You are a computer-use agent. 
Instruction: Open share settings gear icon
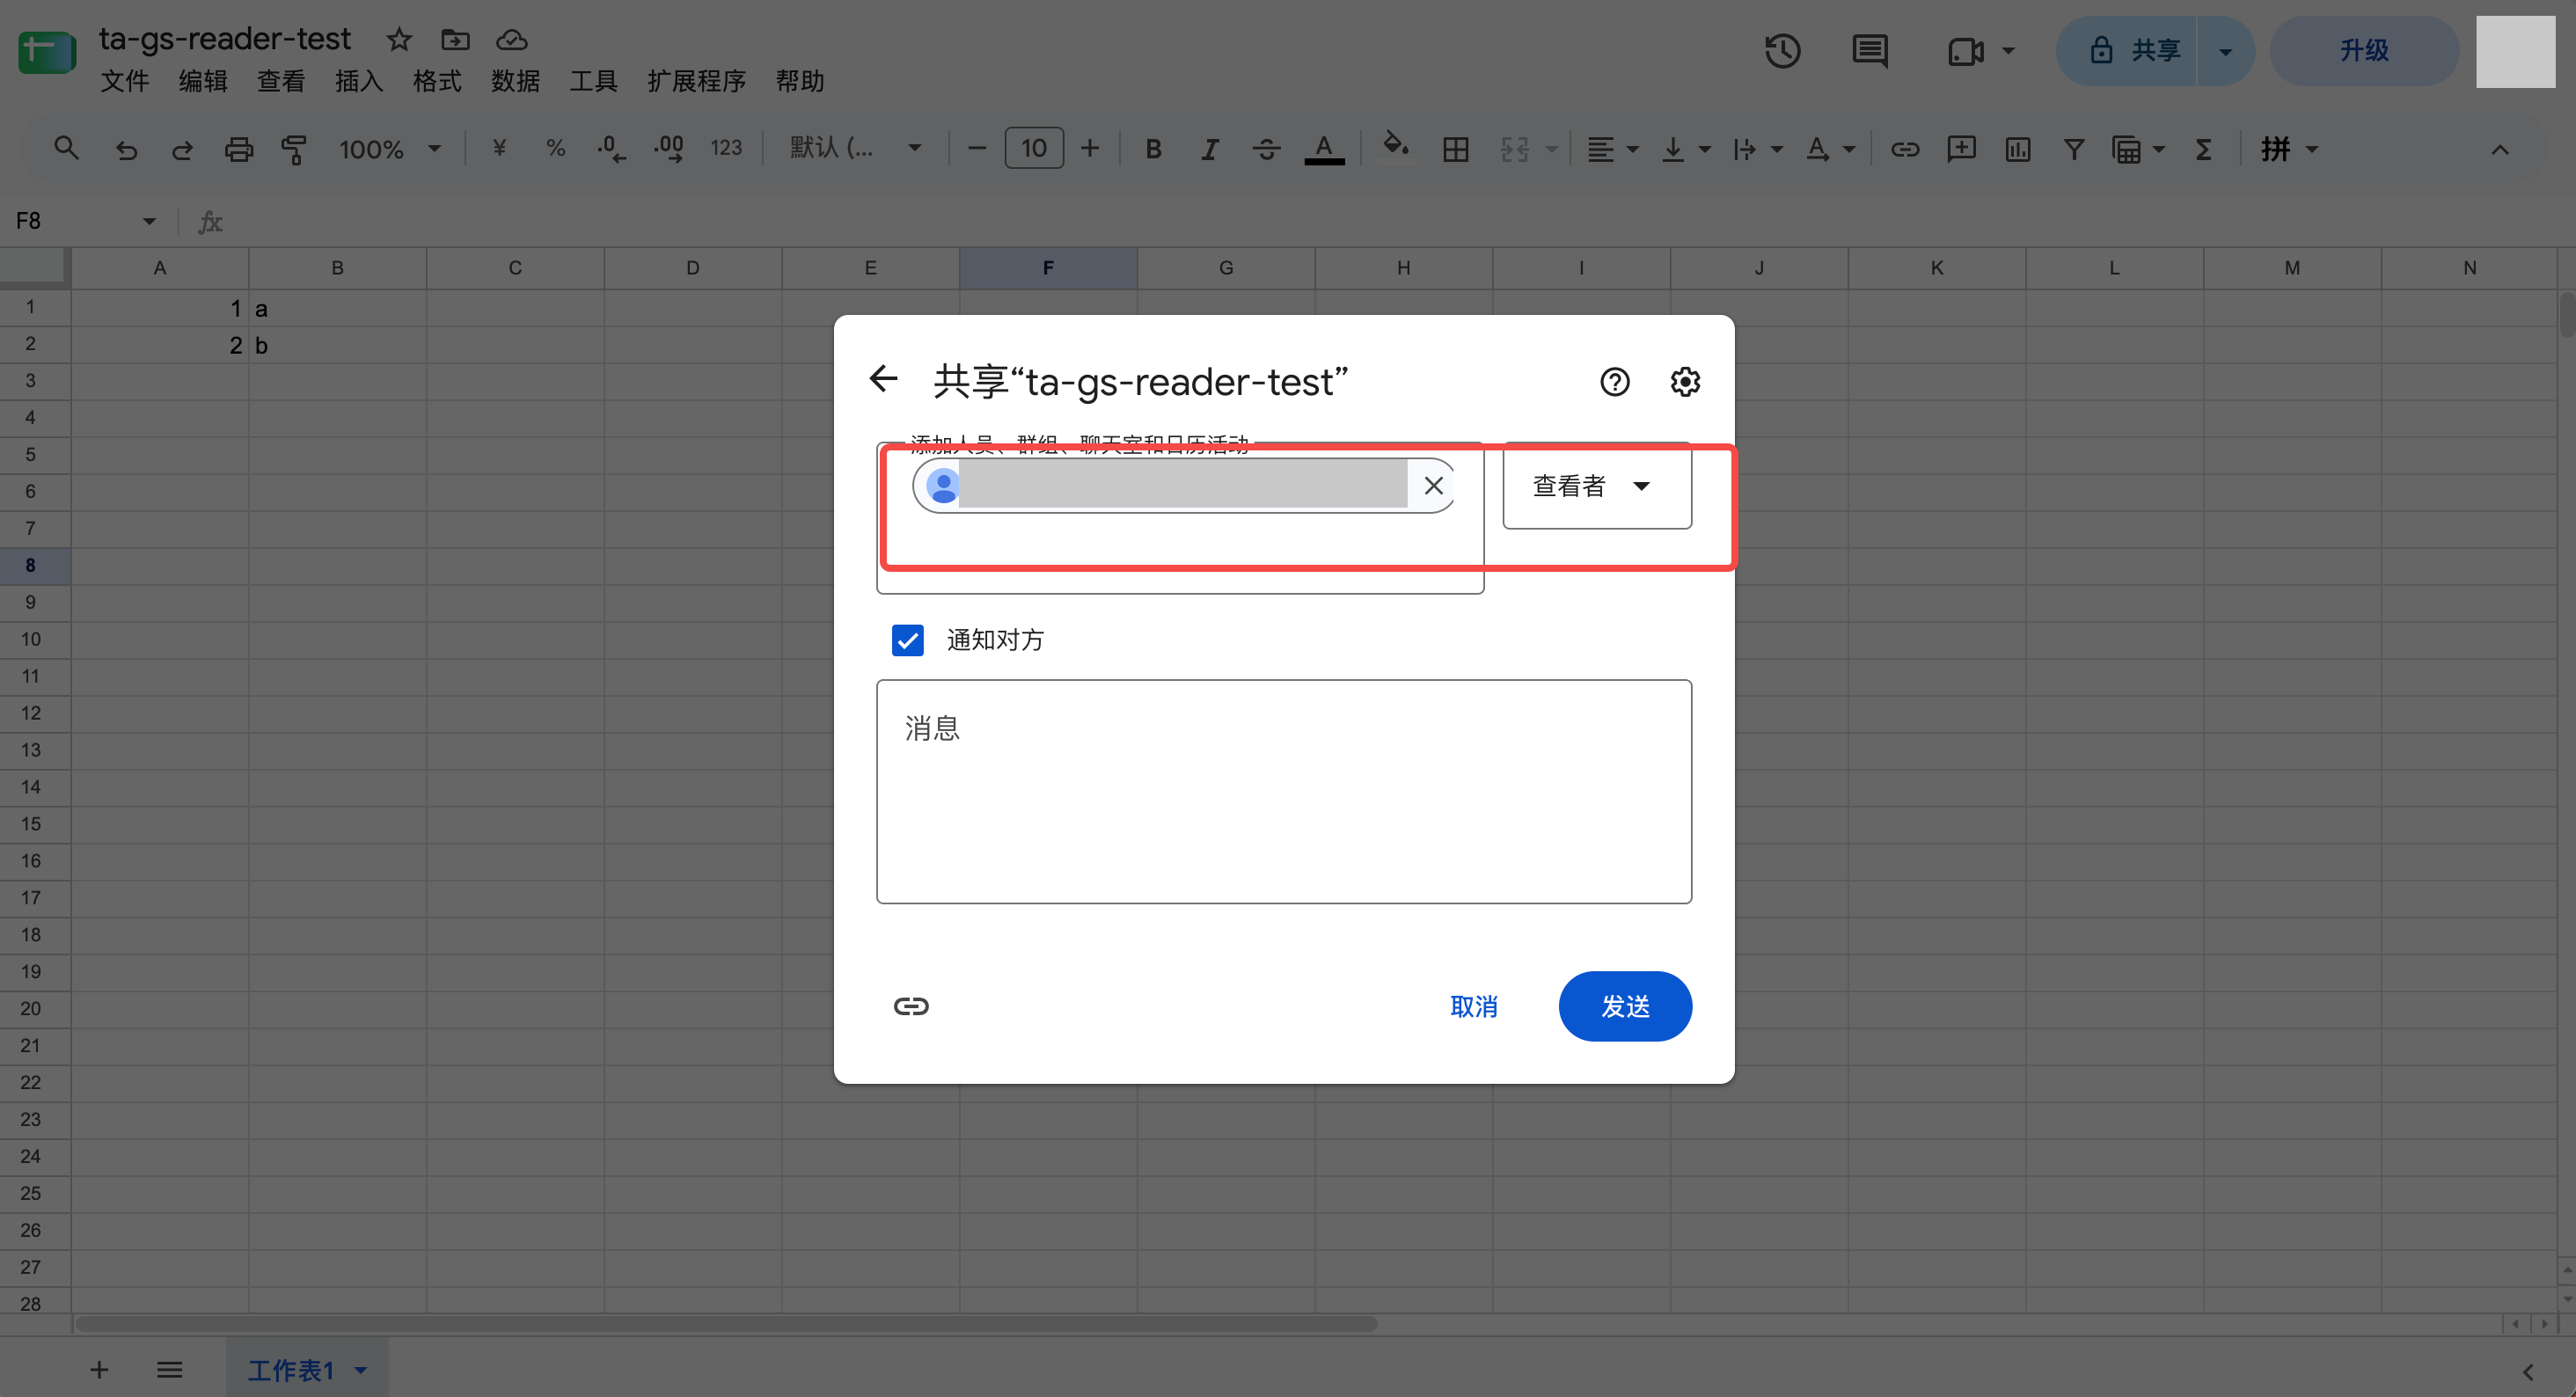click(x=1685, y=382)
